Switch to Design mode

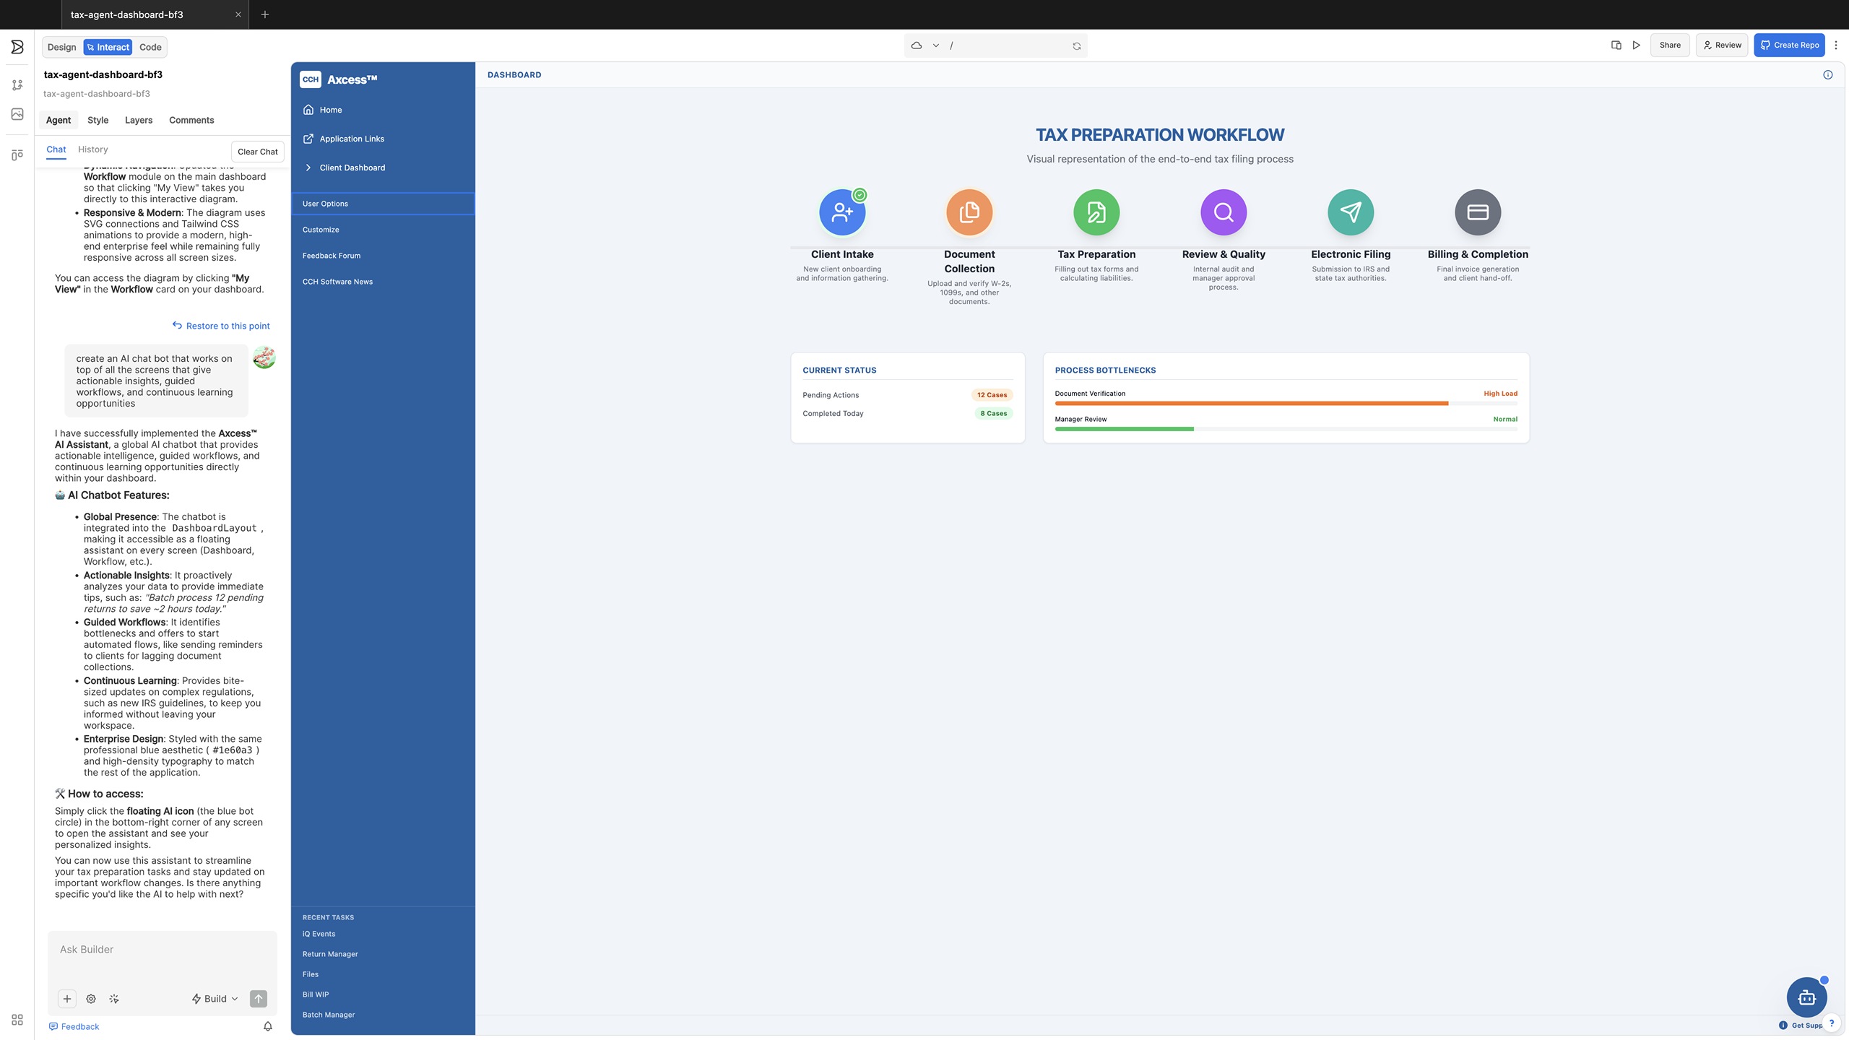61,47
